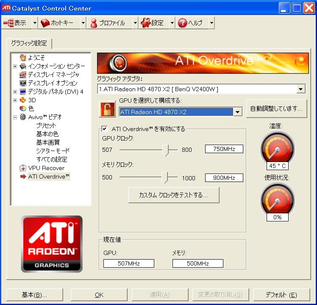The image size is (317, 305).
Task: Click the デジタル パネル (DVI) 4 icon
Action: [23, 92]
